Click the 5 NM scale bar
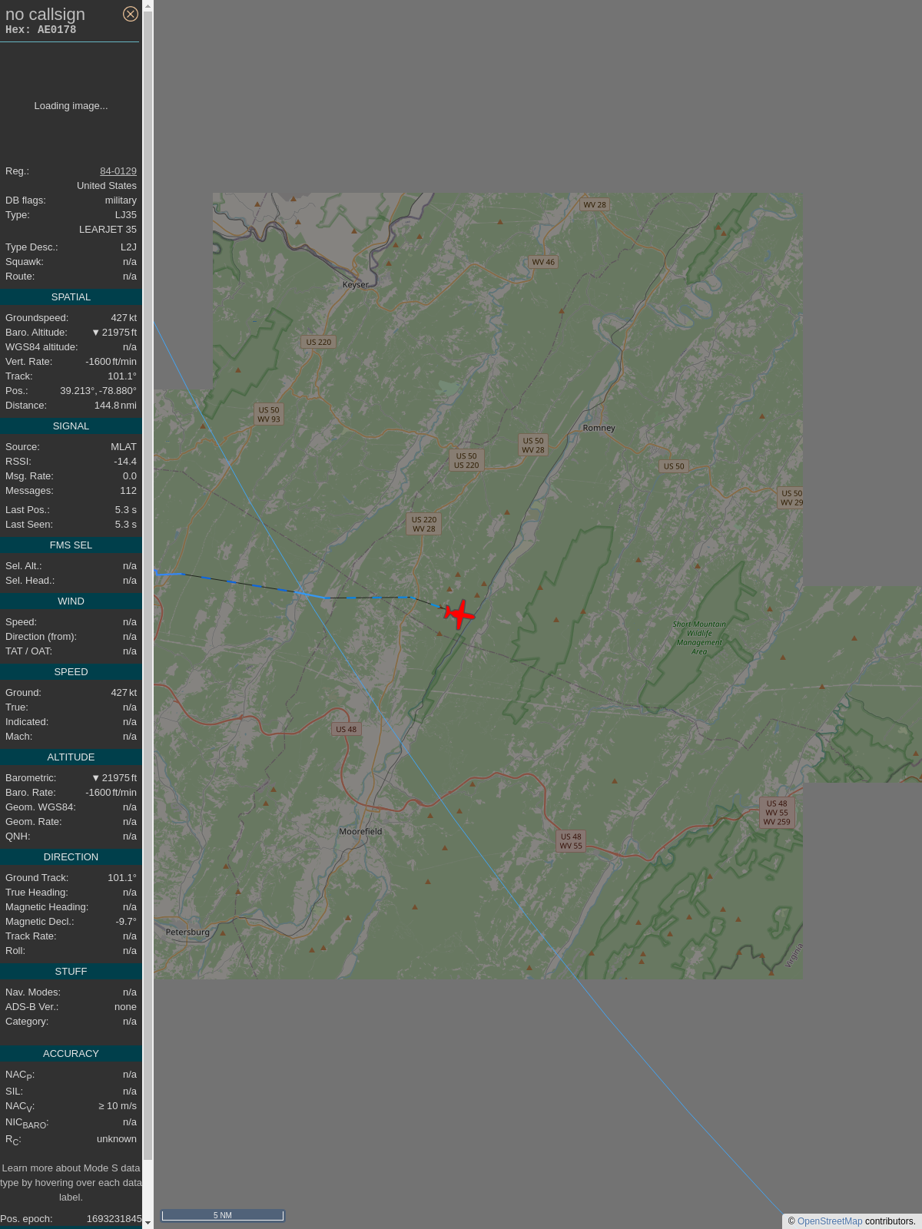The width and height of the screenshot is (922, 1229). [x=223, y=1215]
